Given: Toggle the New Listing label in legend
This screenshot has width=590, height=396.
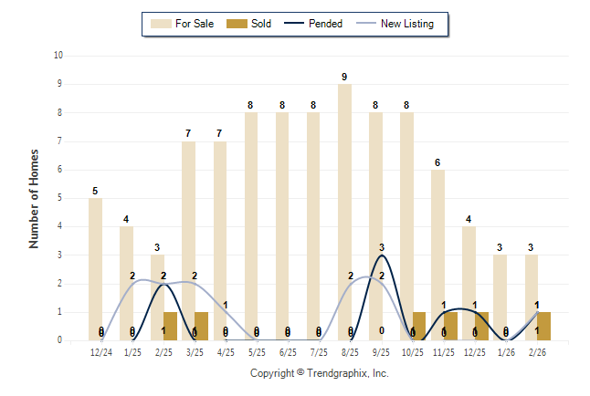Looking at the screenshot, I should tap(406, 24).
